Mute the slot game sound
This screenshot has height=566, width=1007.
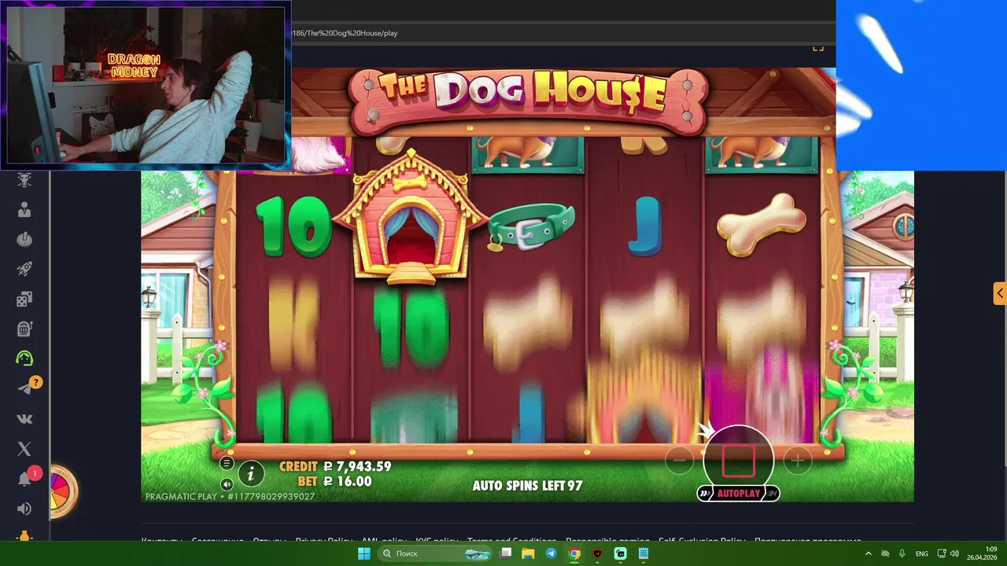point(227,484)
